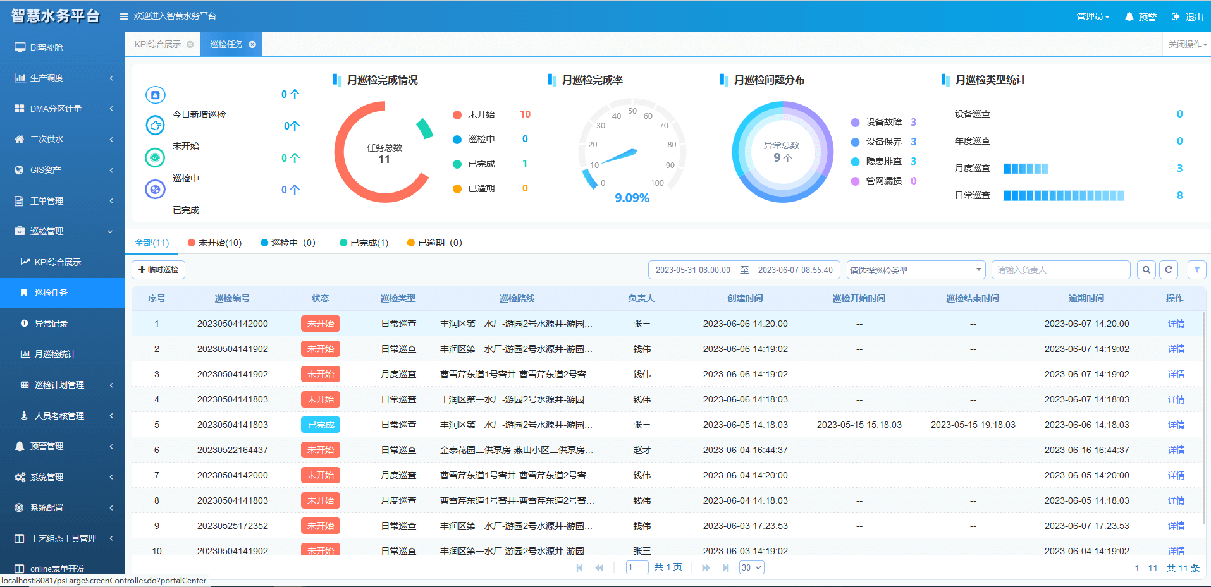Click the 临时巡检 button
This screenshot has width=1211, height=587.
click(158, 270)
